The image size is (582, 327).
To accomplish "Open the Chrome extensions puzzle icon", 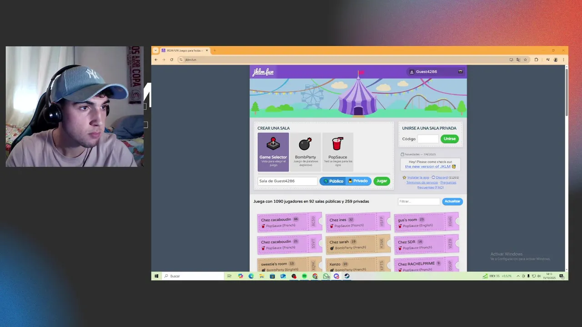I will click(536, 59).
